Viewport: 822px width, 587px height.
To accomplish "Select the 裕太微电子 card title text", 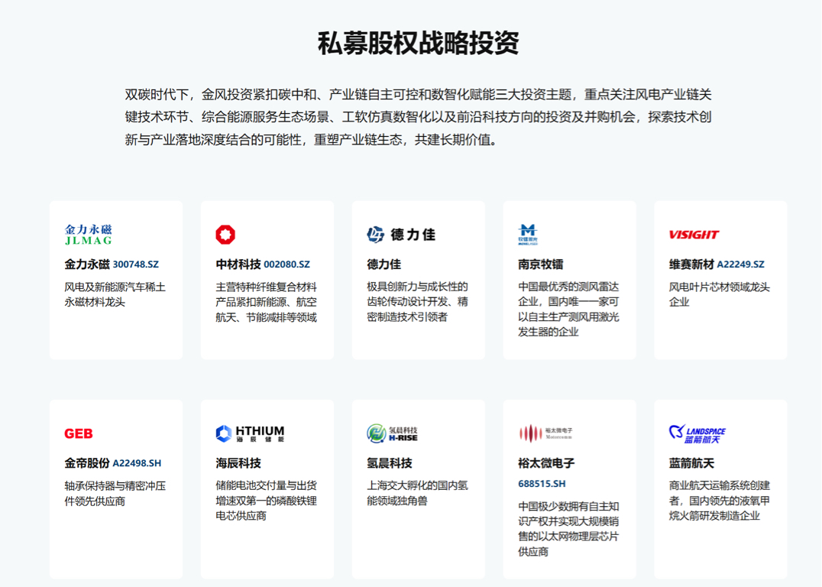I will click(546, 463).
